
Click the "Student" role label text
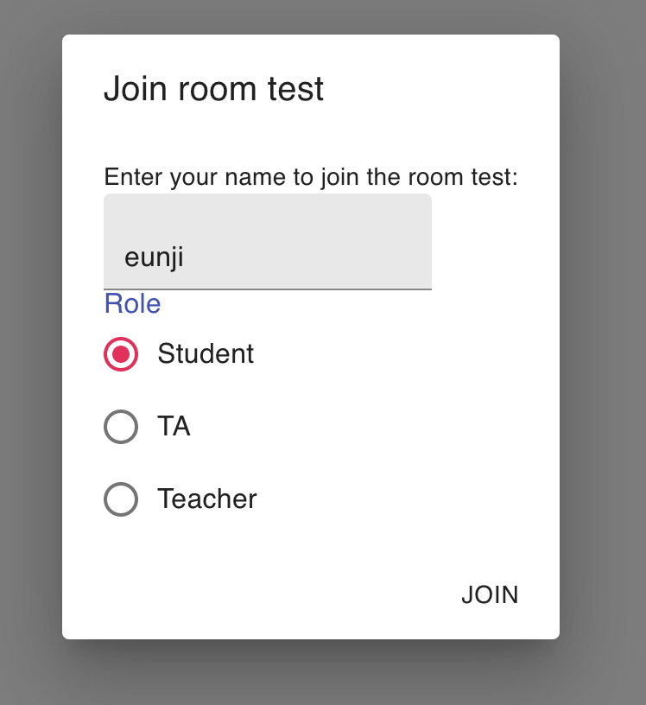tap(206, 354)
